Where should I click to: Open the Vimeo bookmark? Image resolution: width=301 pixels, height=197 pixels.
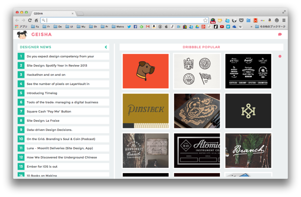click(228, 26)
